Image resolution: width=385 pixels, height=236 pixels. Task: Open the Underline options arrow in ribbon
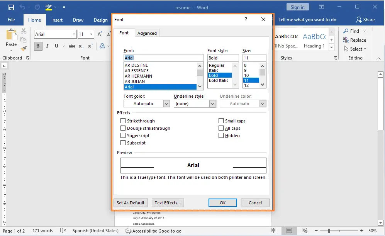click(x=64, y=46)
